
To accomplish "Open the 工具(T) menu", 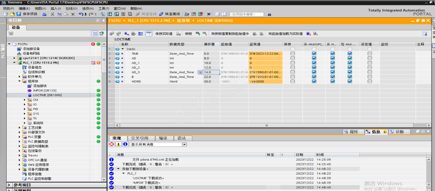I will [x=104, y=9].
